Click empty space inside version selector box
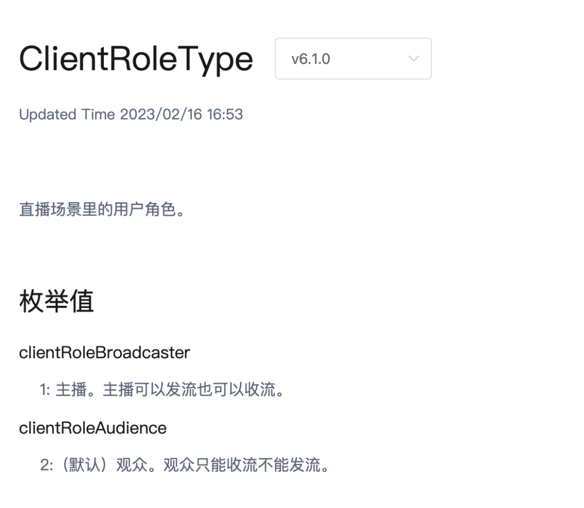Viewport: 584px width, 508px height. coord(369,58)
